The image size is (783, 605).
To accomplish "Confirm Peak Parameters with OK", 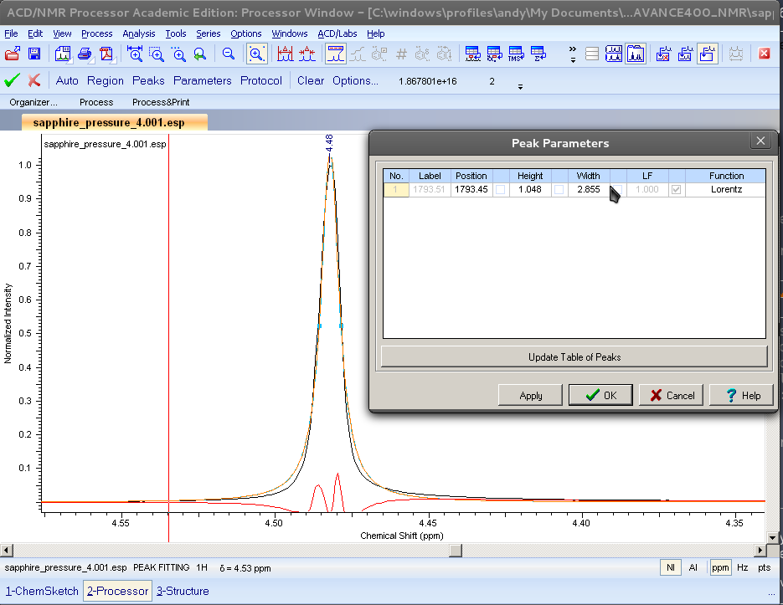I will (x=600, y=395).
